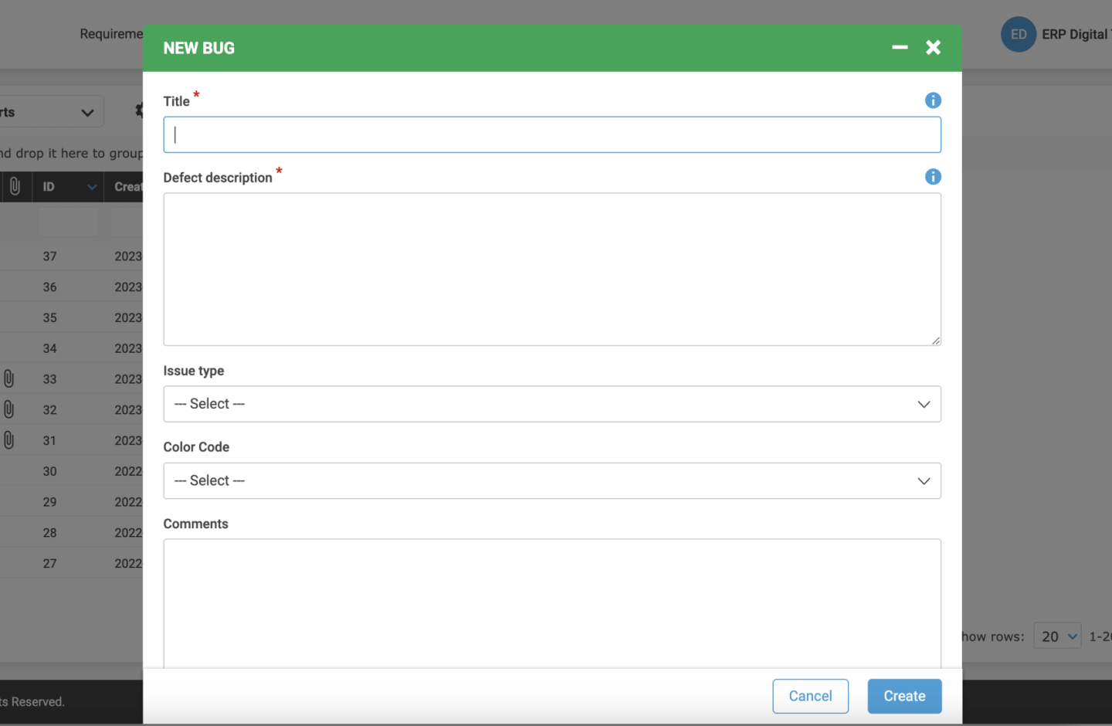1112x726 pixels.
Task: Change the show rows count dropdown
Action: pos(1057,636)
